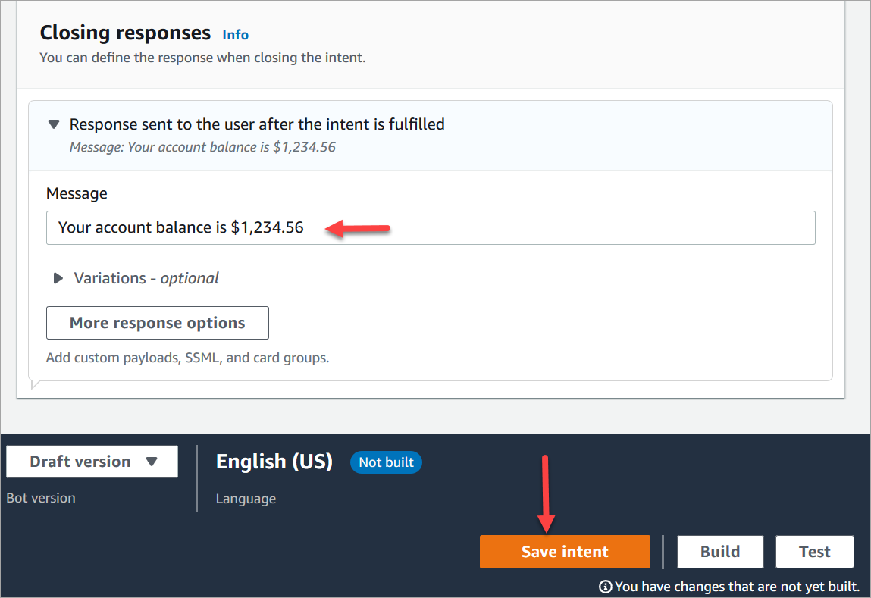Click the response header title text
The width and height of the screenshot is (871, 598).
click(x=257, y=124)
